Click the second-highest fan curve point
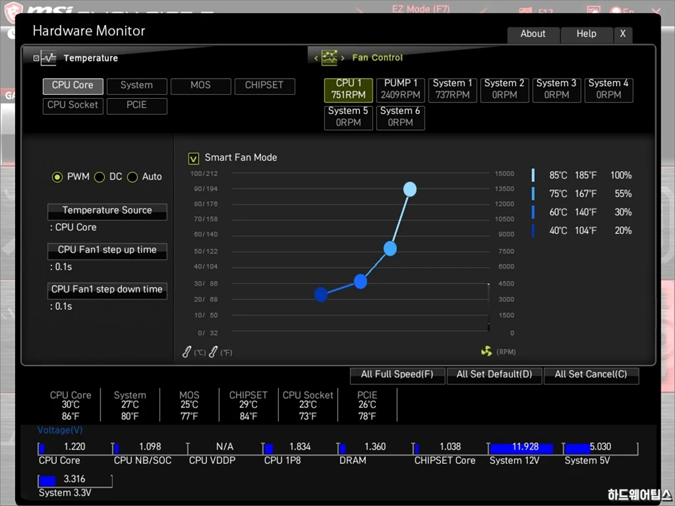This screenshot has width=675, height=506. (x=390, y=248)
